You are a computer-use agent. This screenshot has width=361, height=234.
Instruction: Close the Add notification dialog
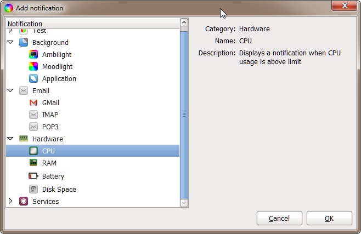(x=344, y=5)
